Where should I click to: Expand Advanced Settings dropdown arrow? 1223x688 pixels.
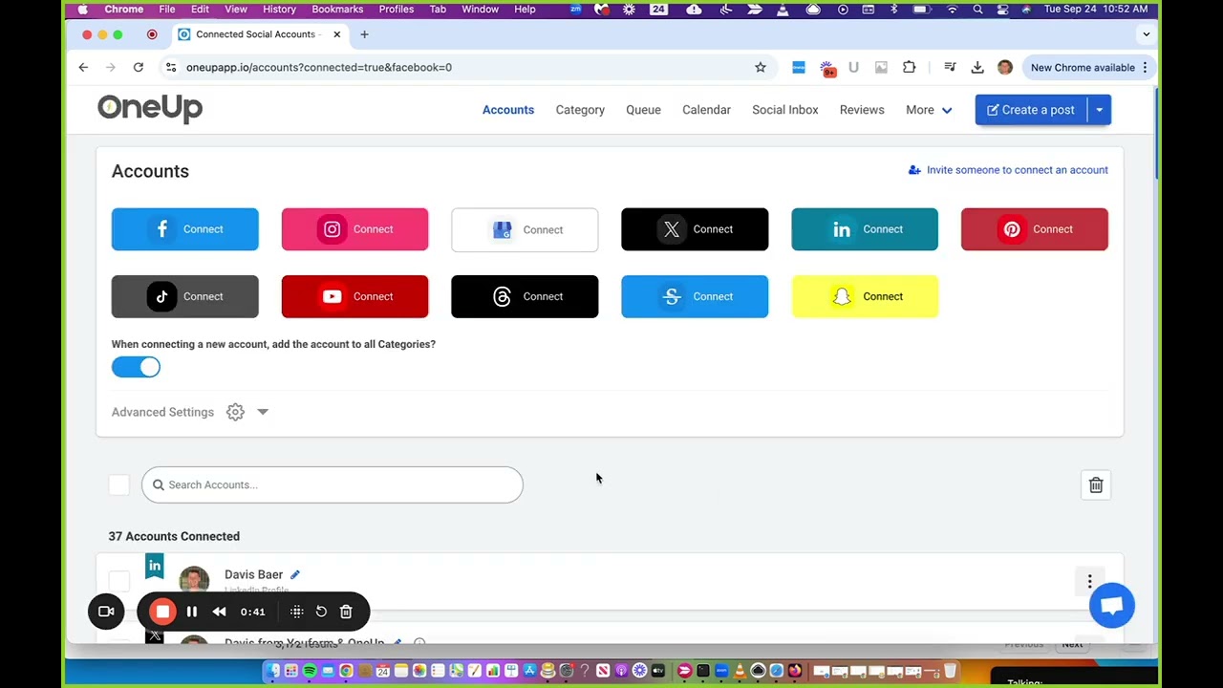coord(263,412)
